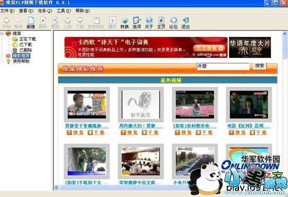Open the 电影《红河》昆明 title link
This screenshot has width=288, height=197.
pos(249,126)
